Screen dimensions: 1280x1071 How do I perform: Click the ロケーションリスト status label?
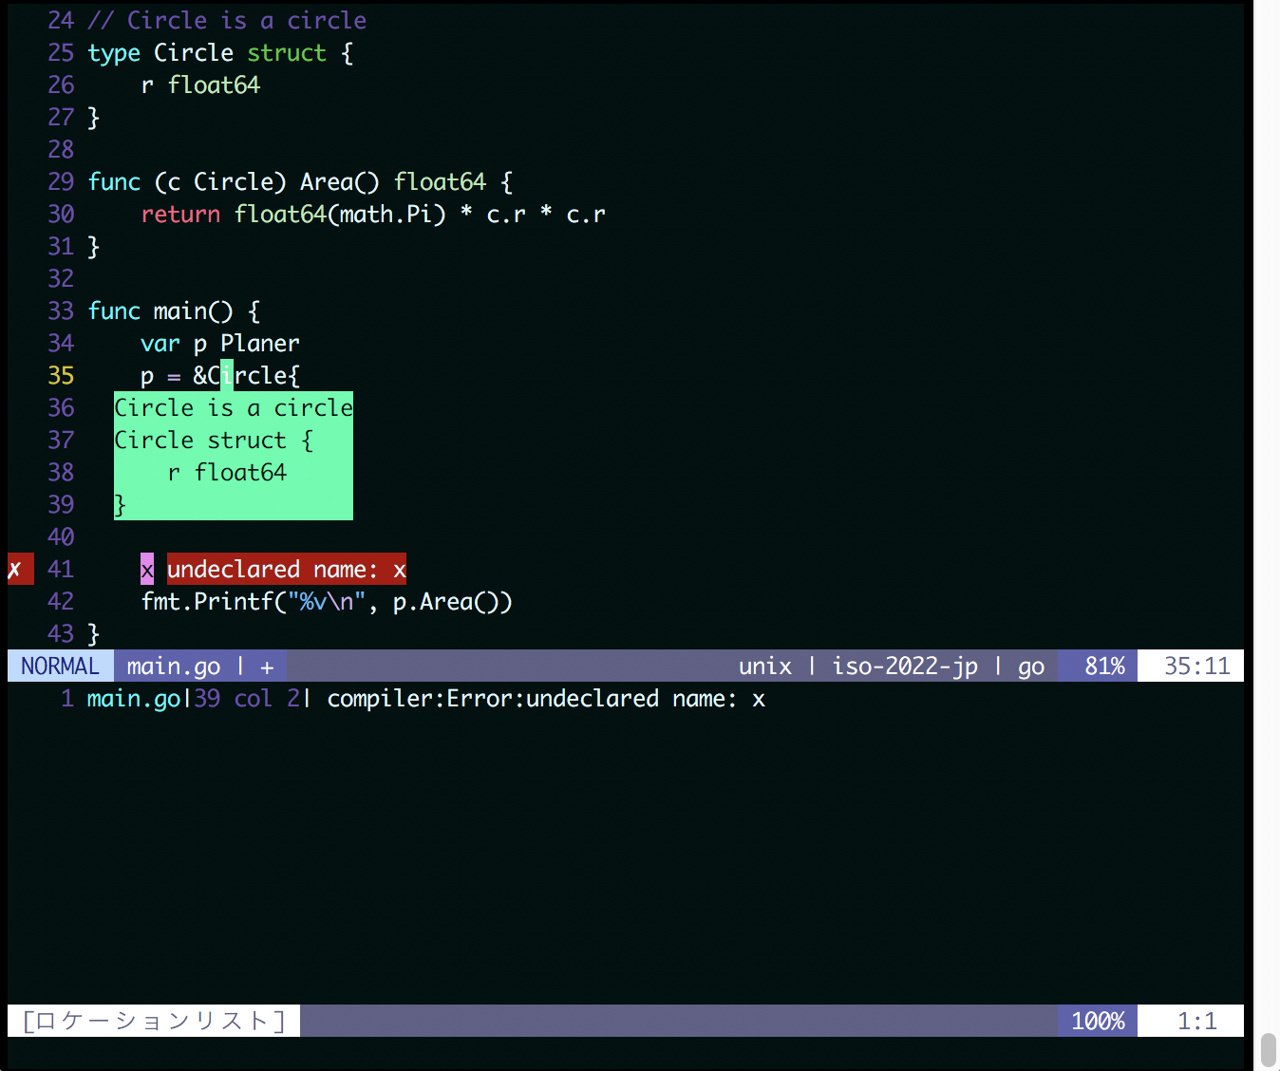coord(154,1021)
